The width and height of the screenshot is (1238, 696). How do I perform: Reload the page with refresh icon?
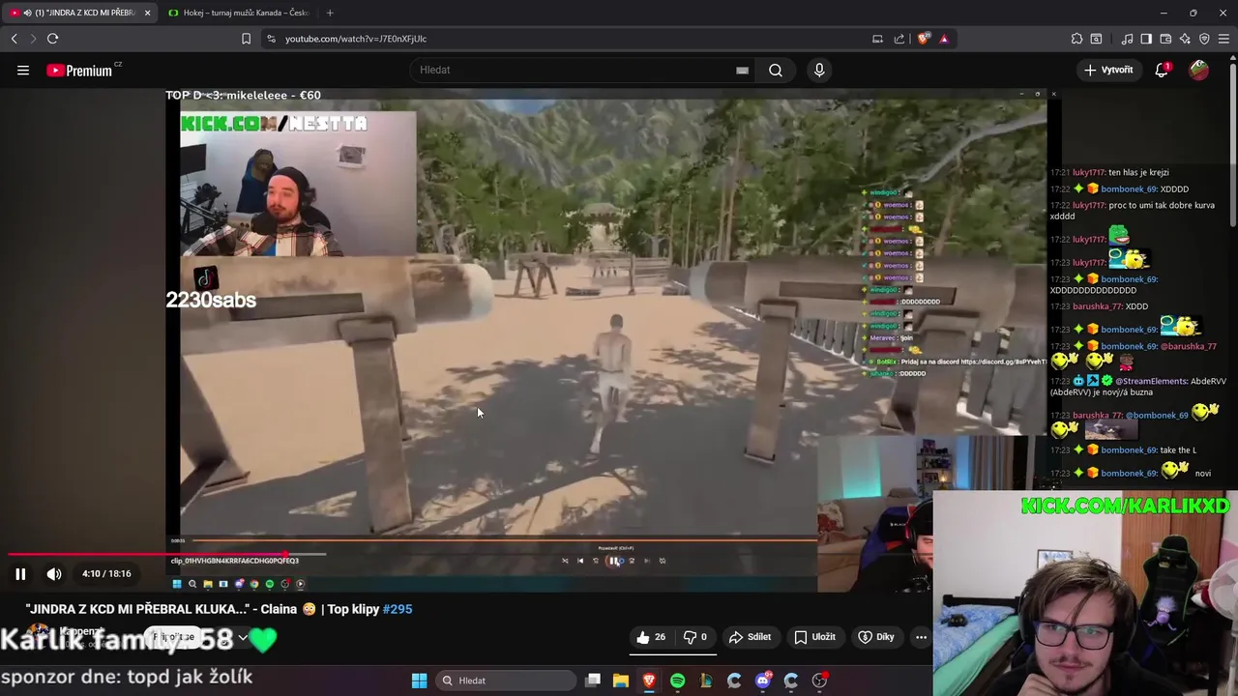tap(52, 39)
